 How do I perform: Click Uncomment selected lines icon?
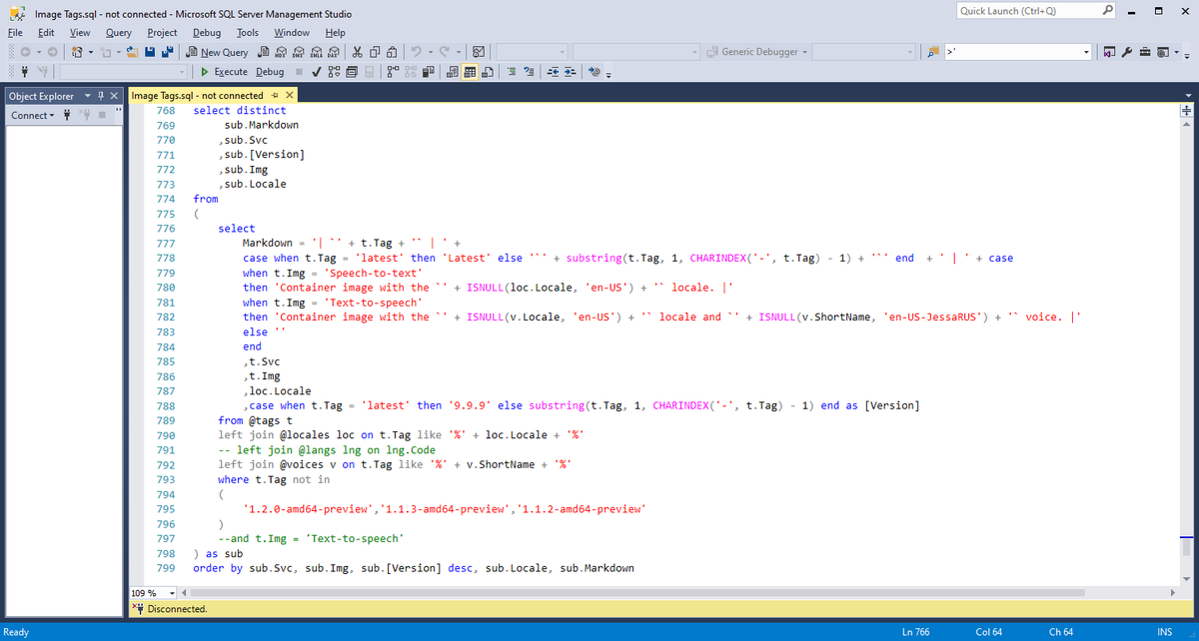pos(529,72)
